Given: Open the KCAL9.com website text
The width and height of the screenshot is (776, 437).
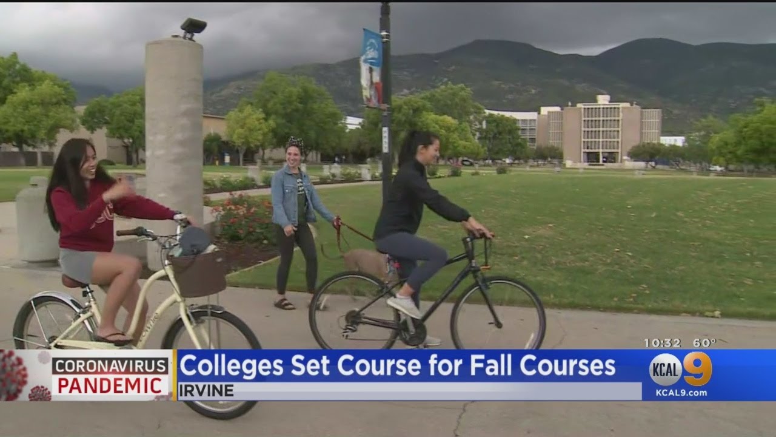Looking at the screenshot, I should [681, 393].
